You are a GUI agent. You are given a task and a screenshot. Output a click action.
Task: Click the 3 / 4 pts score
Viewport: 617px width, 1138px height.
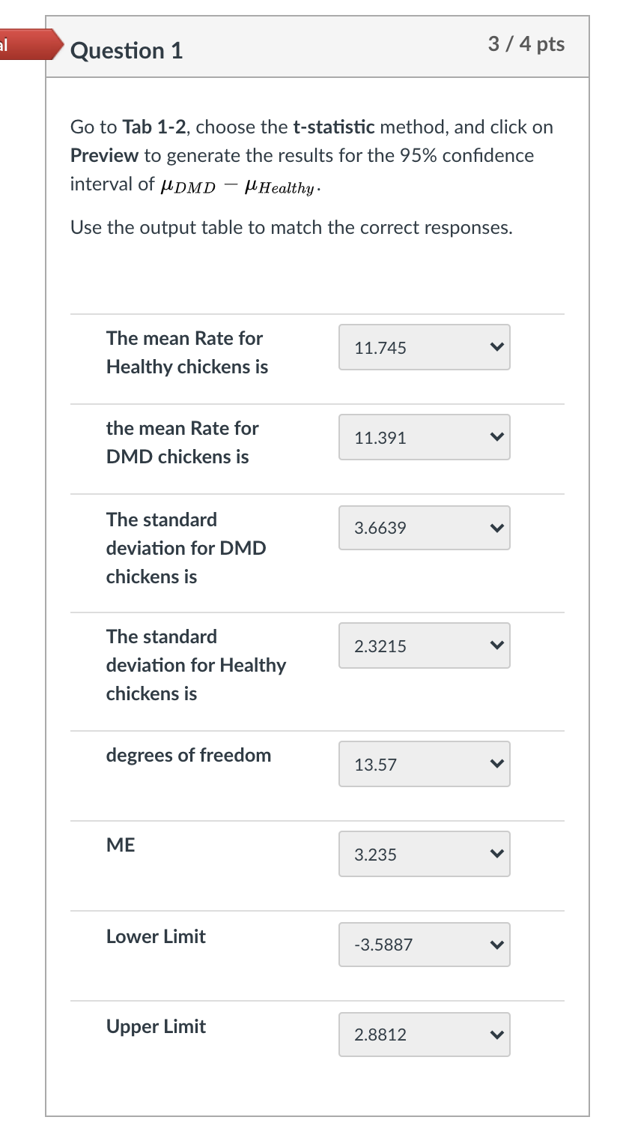526,44
